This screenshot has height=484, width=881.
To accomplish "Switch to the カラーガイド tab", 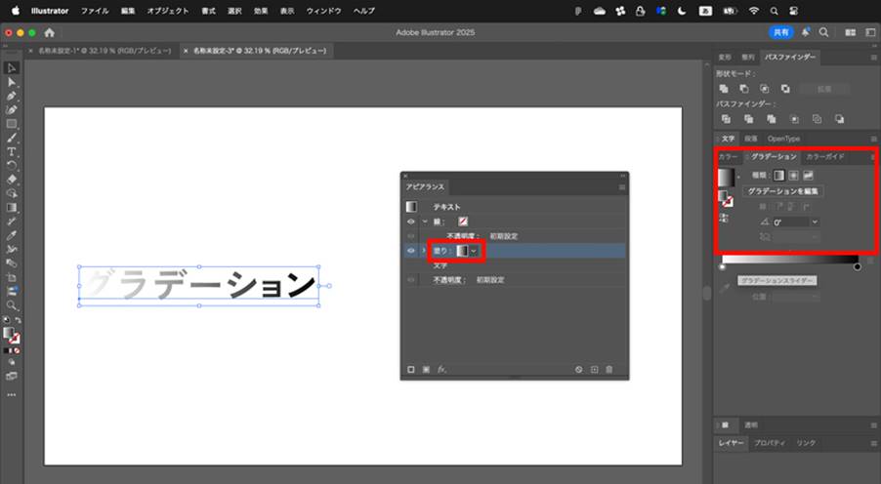I will (x=824, y=157).
